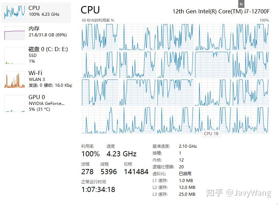Click the CPU 18 tooltip label
Image resolution: width=278 pixels, height=205 pixels.
(x=211, y=134)
